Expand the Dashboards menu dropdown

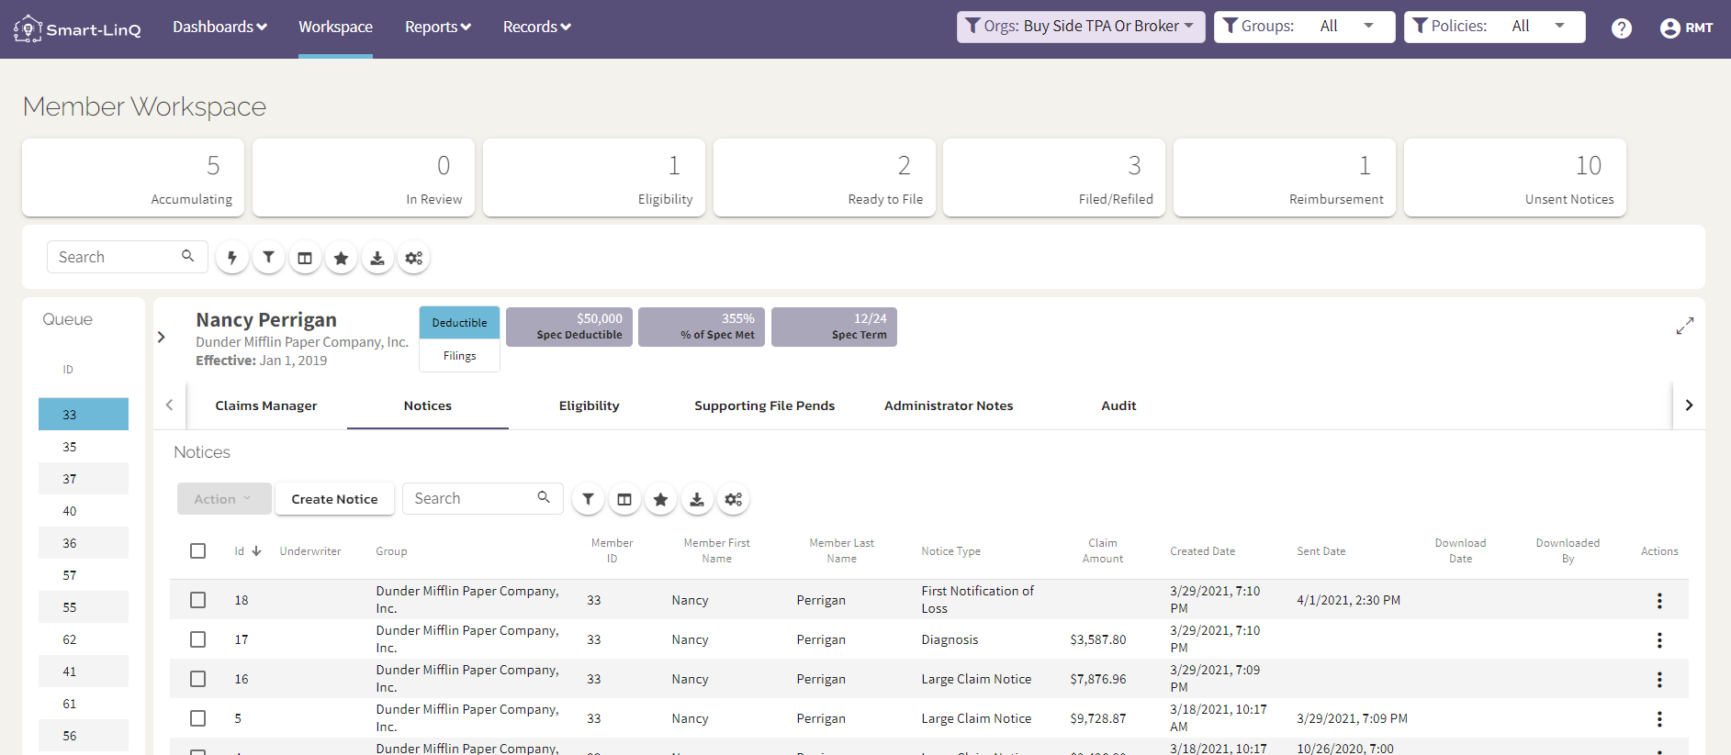[x=219, y=27]
